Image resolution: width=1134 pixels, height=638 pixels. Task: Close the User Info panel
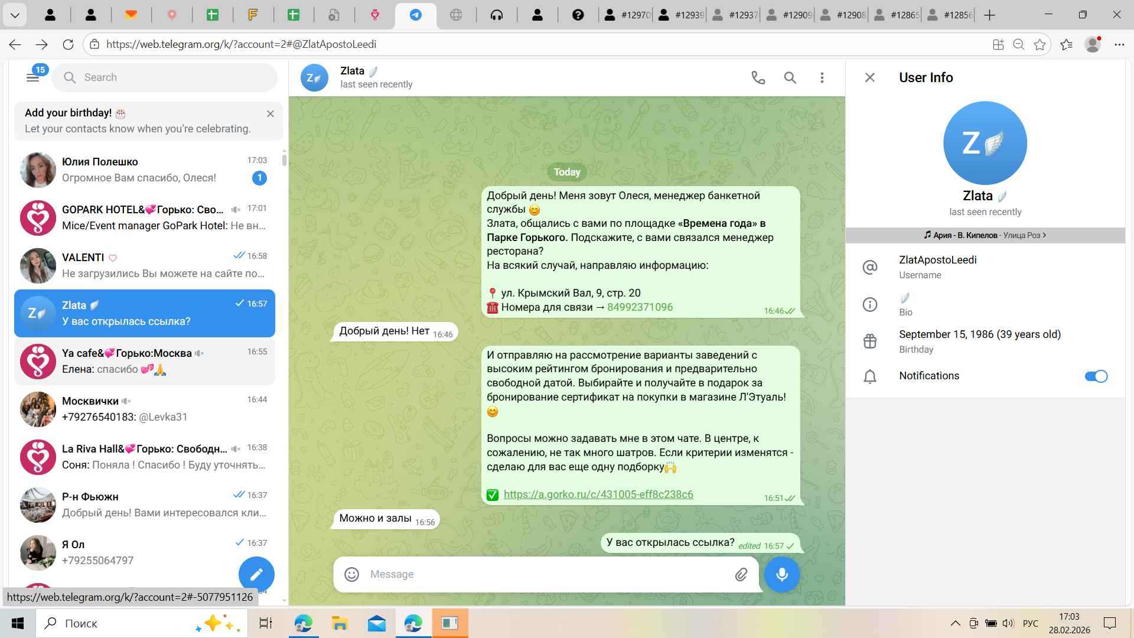(869, 77)
